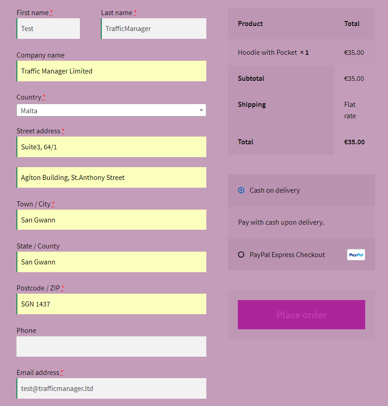
Task: Click the Subtotal label in order summary
Action: pyautogui.click(x=251, y=79)
